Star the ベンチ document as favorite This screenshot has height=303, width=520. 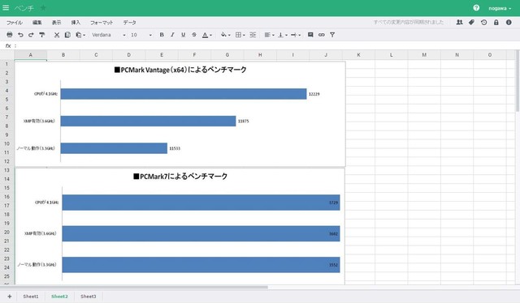pyautogui.click(x=43, y=7)
